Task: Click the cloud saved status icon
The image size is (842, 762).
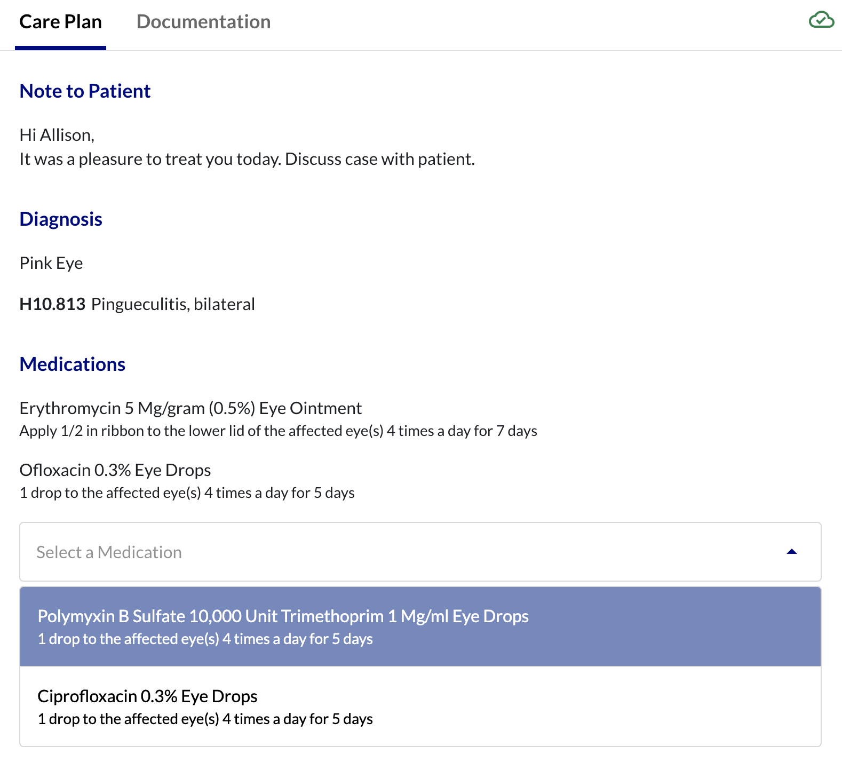Action: pos(821,20)
